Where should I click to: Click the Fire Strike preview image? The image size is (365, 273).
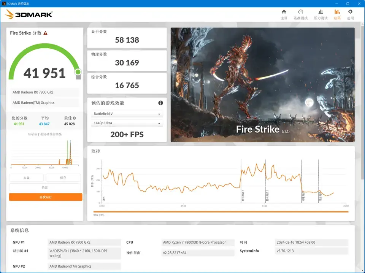point(263,85)
